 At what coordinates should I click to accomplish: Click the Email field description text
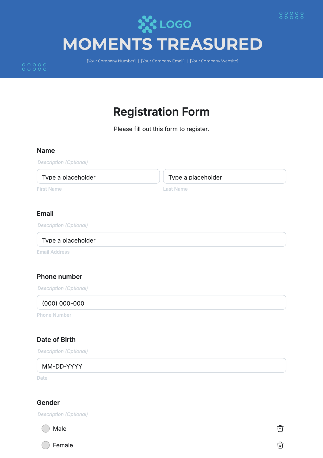[x=63, y=225]
